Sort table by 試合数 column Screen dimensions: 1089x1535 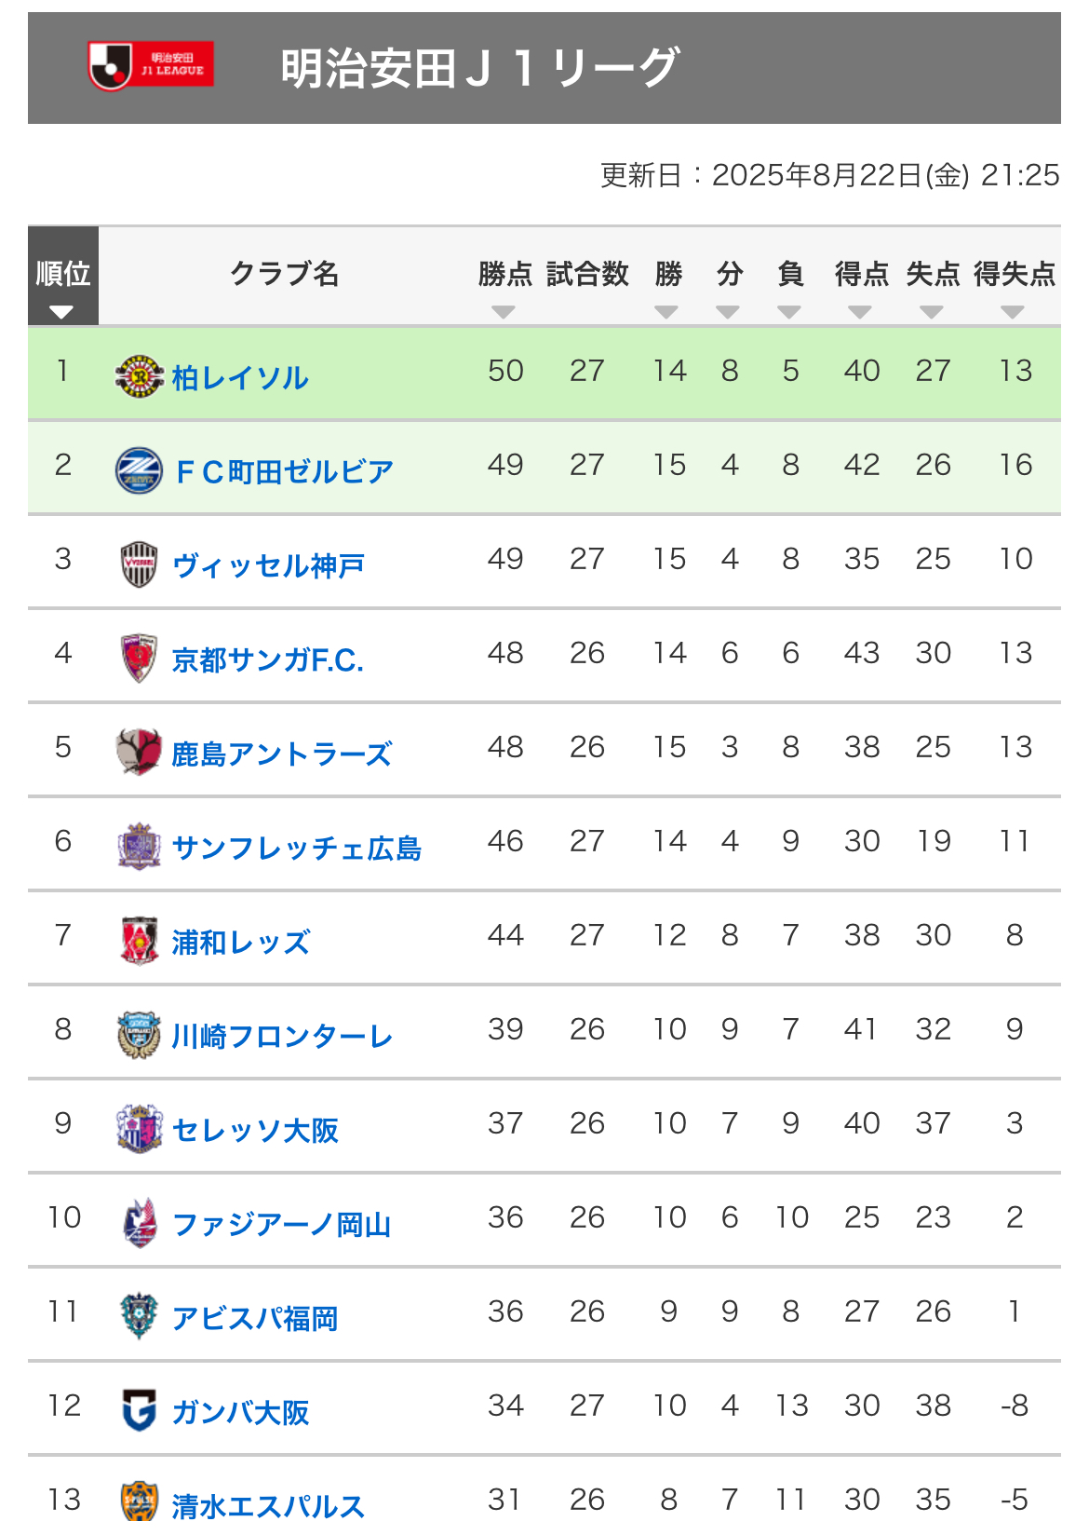(x=587, y=274)
